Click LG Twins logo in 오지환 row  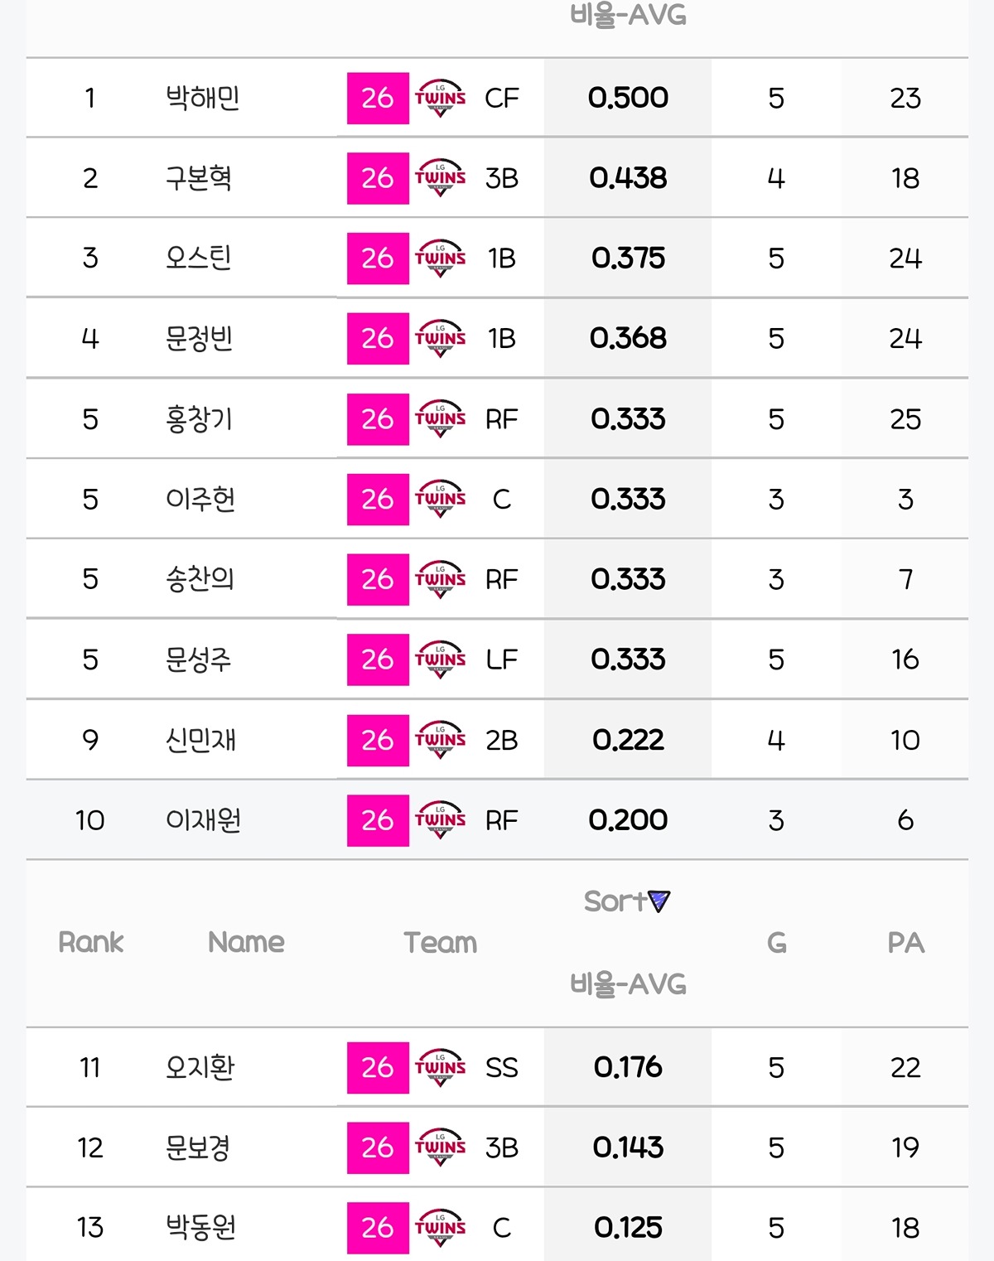pyautogui.click(x=440, y=1067)
